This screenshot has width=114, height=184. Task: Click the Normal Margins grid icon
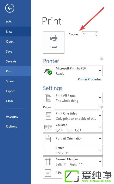pyautogui.click(x=48, y=162)
